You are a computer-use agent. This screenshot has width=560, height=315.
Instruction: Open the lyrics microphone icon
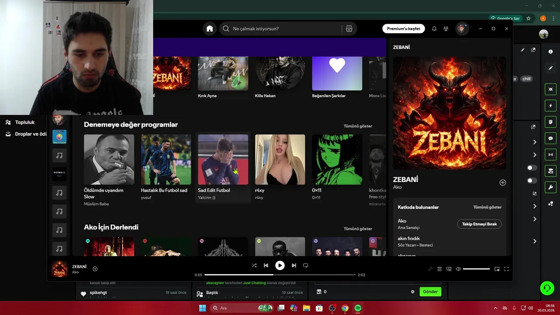point(430,269)
